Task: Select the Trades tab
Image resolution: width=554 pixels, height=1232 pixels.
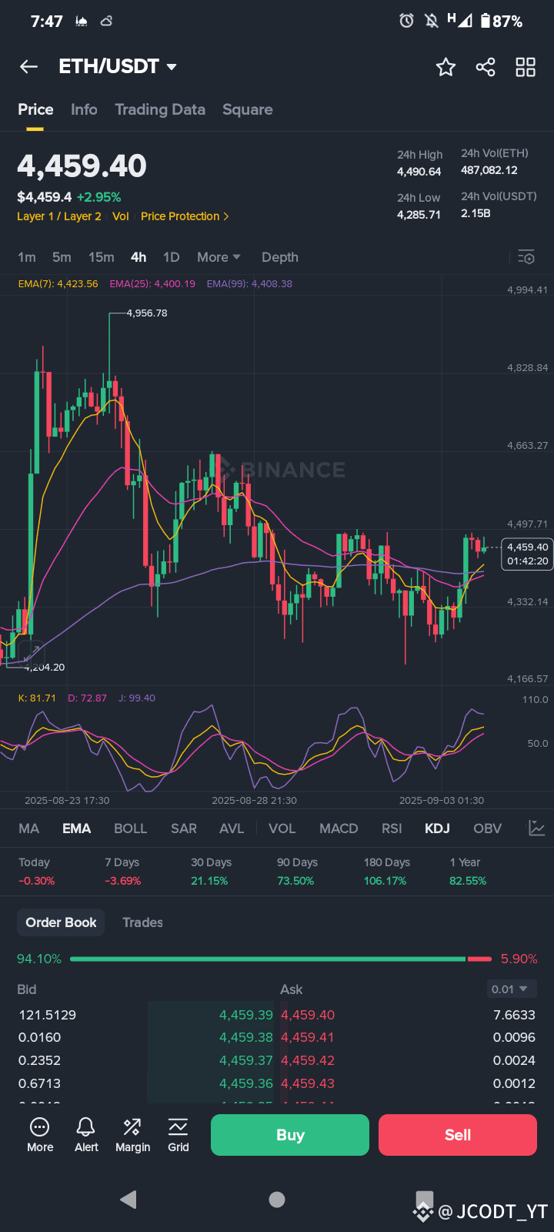Action: 142,922
